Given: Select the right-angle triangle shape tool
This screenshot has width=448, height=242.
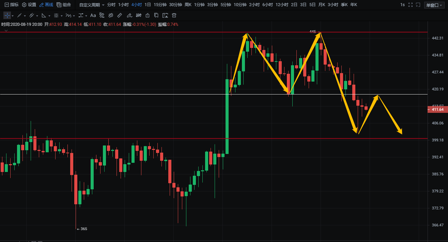Looking at the screenshot, I should (x=44, y=15).
